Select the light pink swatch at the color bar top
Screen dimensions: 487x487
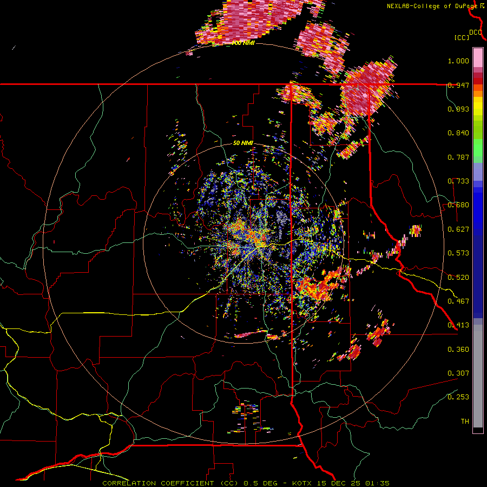[478, 58]
